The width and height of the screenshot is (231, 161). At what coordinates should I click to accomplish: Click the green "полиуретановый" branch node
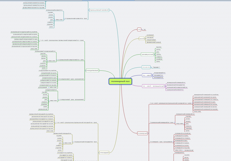[92, 70]
